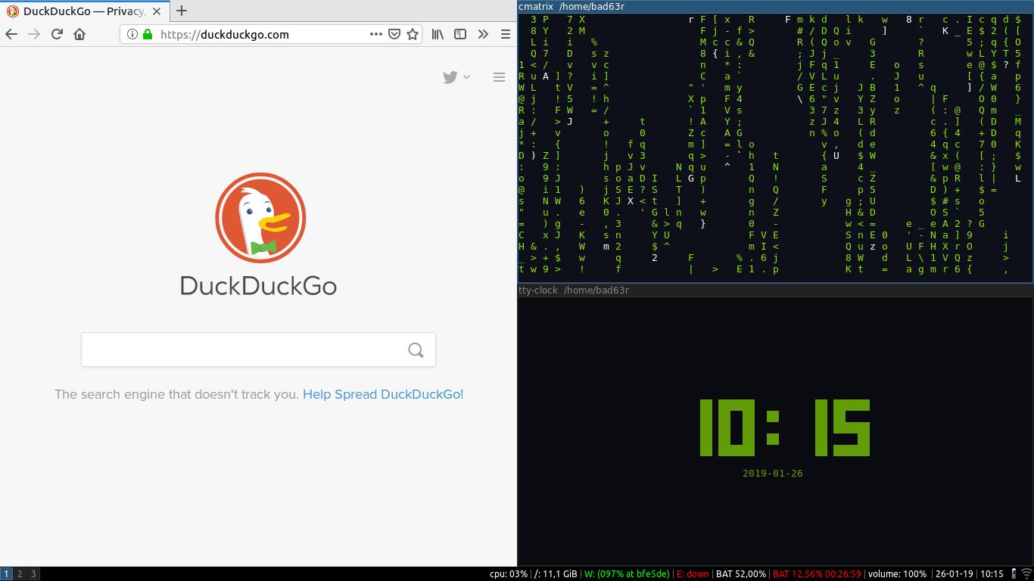The image size is (1034, 581).
Task: Click the Wi-Fi tray icon
Action: click(x=1026, y=574)
